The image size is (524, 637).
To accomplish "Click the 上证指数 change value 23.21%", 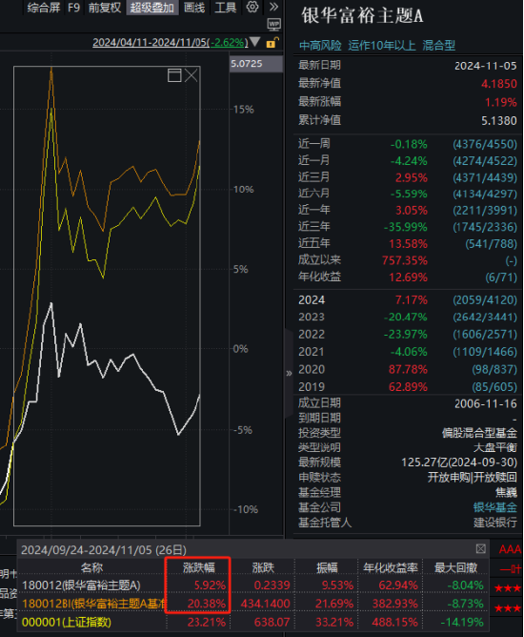I will pyautogui.click(x=206, y=622).
